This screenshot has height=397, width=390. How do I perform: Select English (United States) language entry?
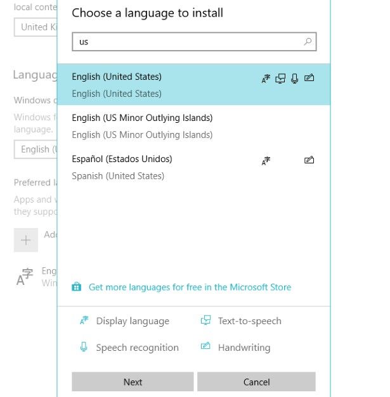(159, 85)
